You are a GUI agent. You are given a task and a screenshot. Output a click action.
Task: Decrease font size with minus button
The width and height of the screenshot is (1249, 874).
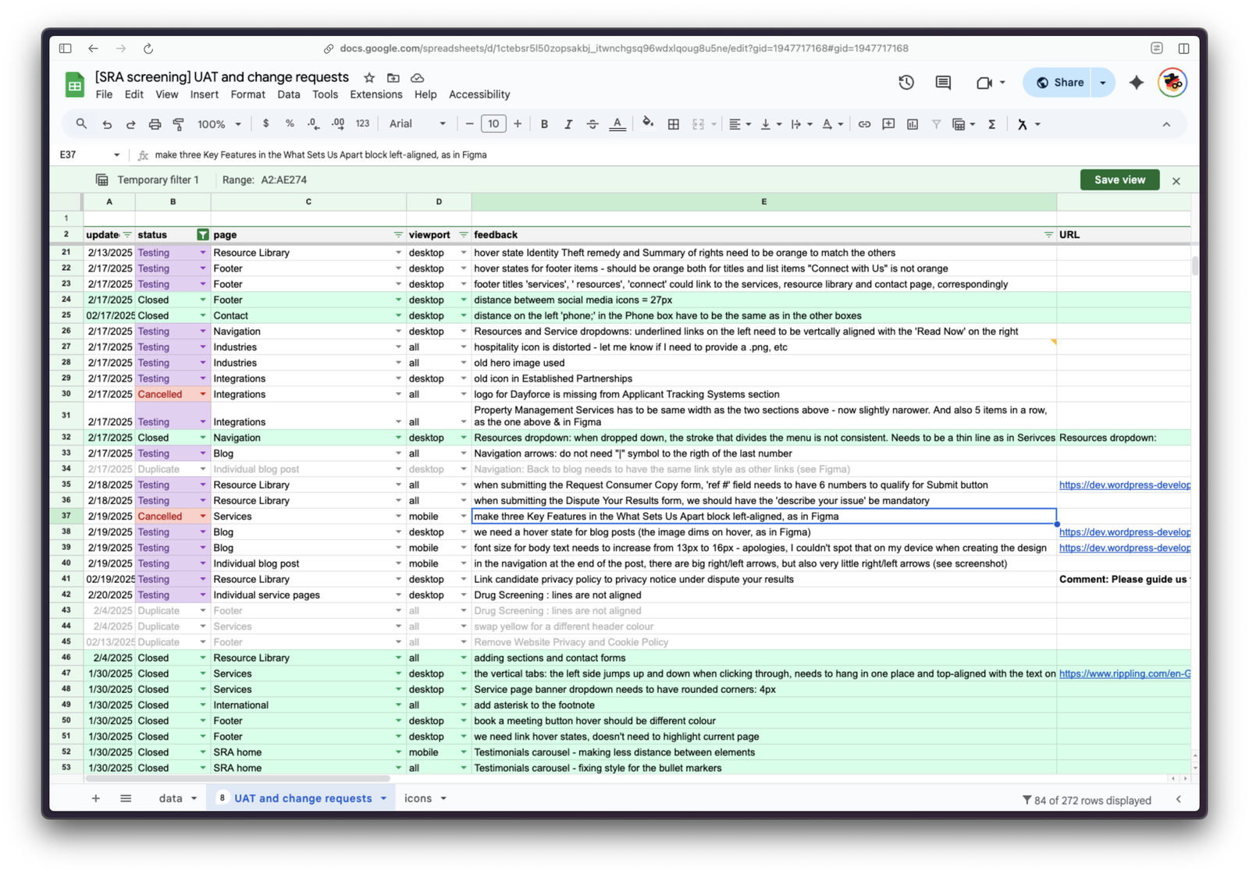click(x=469, y=124)
